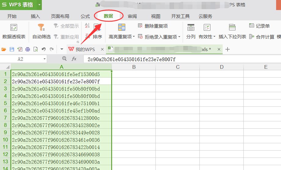This screenshot has width=281, height=170.
Task: Switch to the 开始 ribbon tab
Action: tap(12, 16)
